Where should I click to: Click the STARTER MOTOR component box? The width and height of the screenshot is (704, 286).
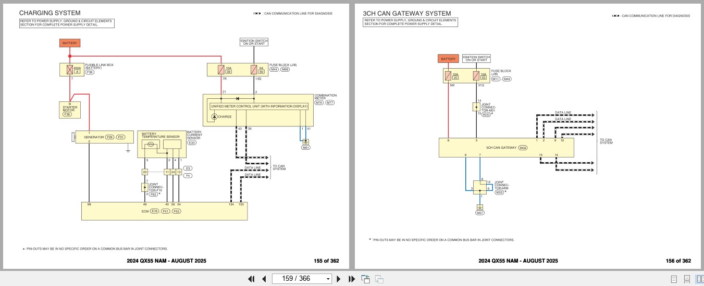[x=69, y=109]
